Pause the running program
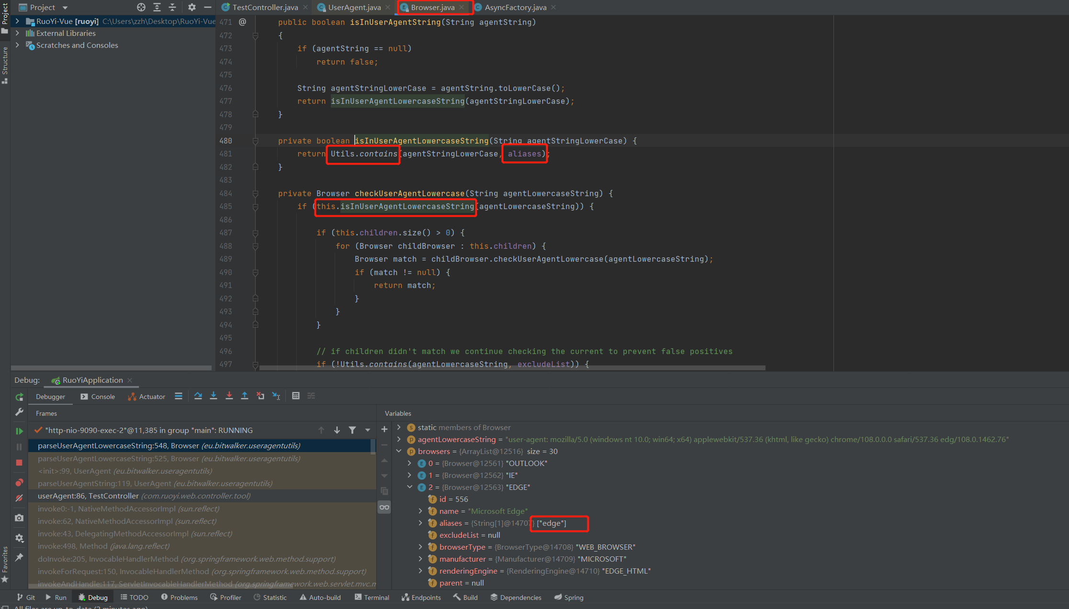Viewport: 1069px width, 609px height. tap(19, 447)
